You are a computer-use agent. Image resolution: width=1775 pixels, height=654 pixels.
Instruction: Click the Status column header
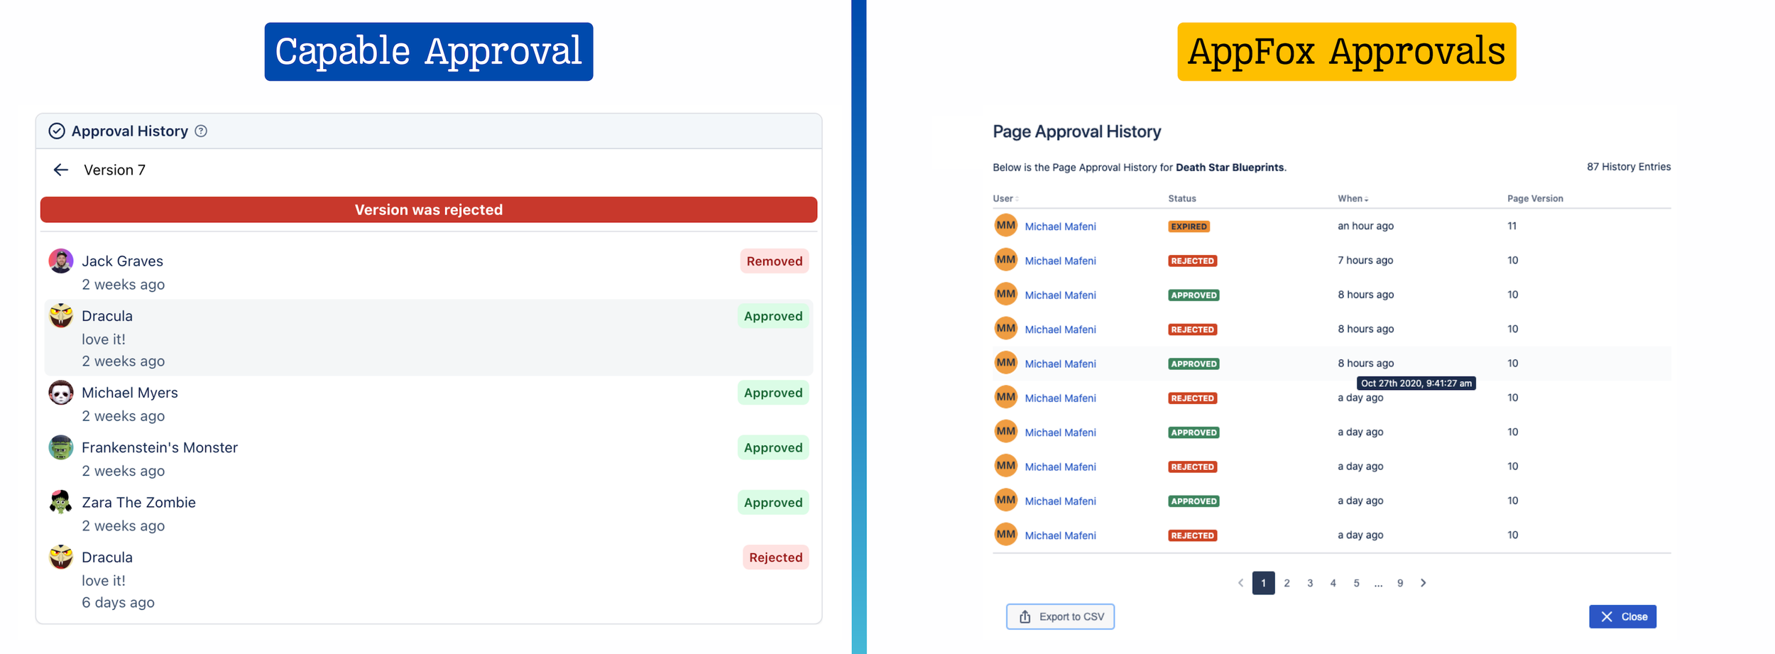point(1182,199)
